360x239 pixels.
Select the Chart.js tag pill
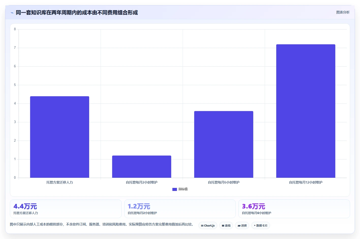[208, 226]
